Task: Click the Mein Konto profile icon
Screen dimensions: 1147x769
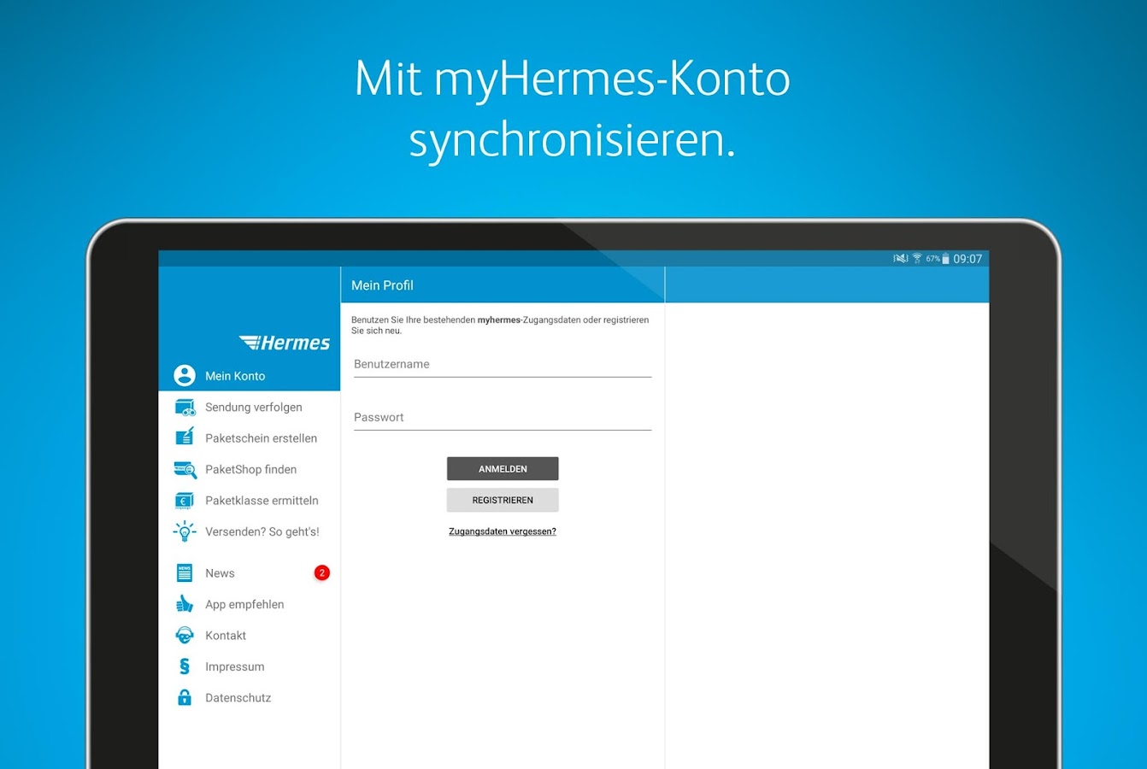Action: (x=185, y=375)
